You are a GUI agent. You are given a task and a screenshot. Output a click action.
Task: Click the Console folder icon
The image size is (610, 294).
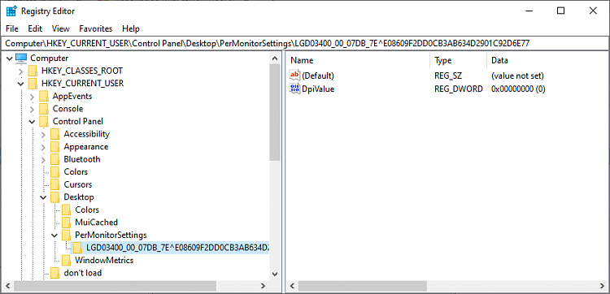click(44, 109)
